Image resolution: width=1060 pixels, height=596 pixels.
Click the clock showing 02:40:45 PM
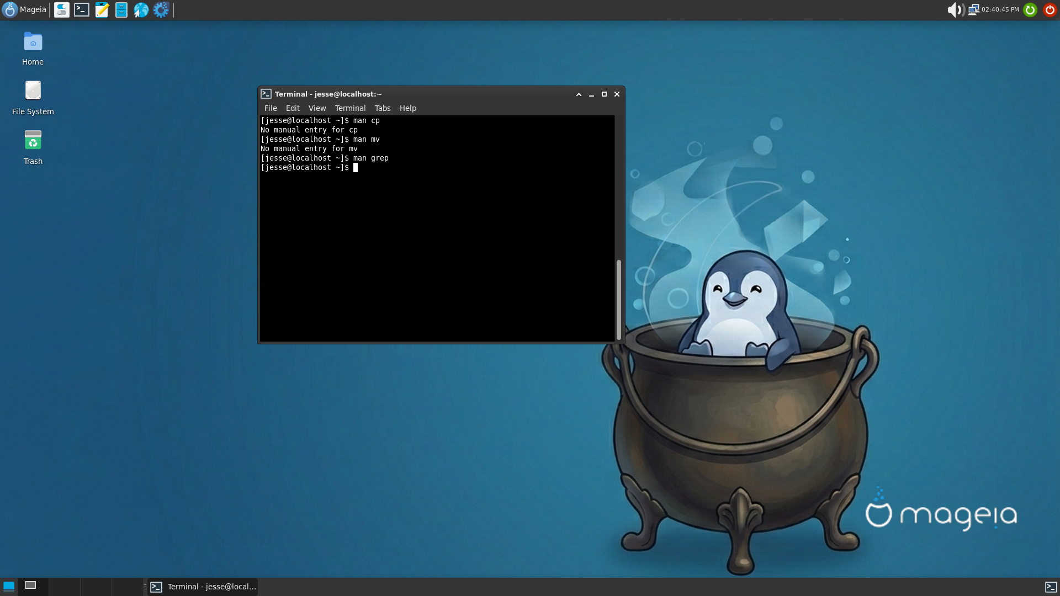[1000, 9]
